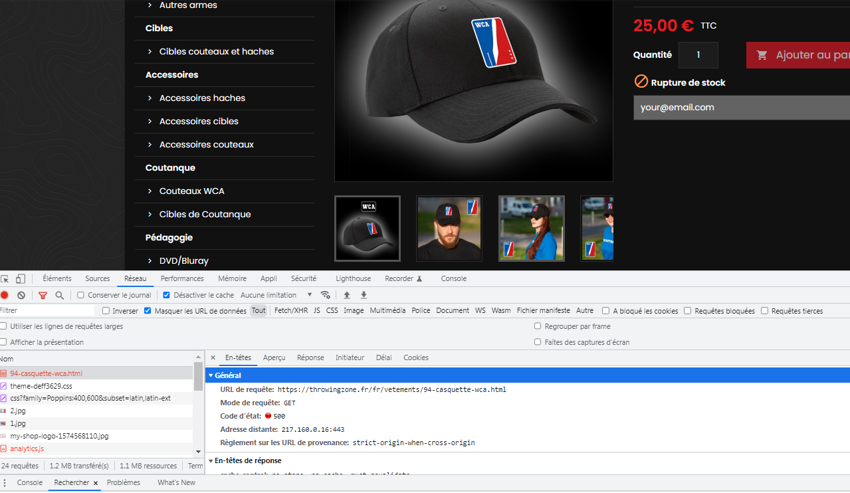The height and width of the screenshot is (493, 850).
Task: Open the Lighthouse tab
Action: [x=354, y=279]
